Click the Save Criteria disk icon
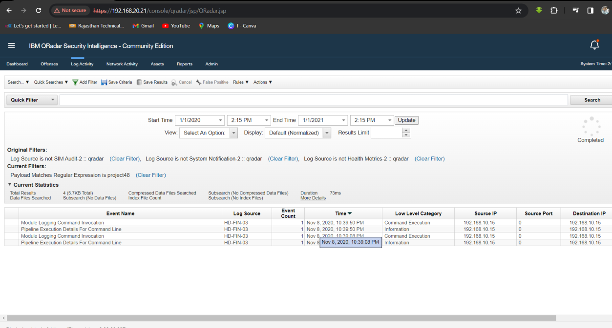 tap(104, 82)
